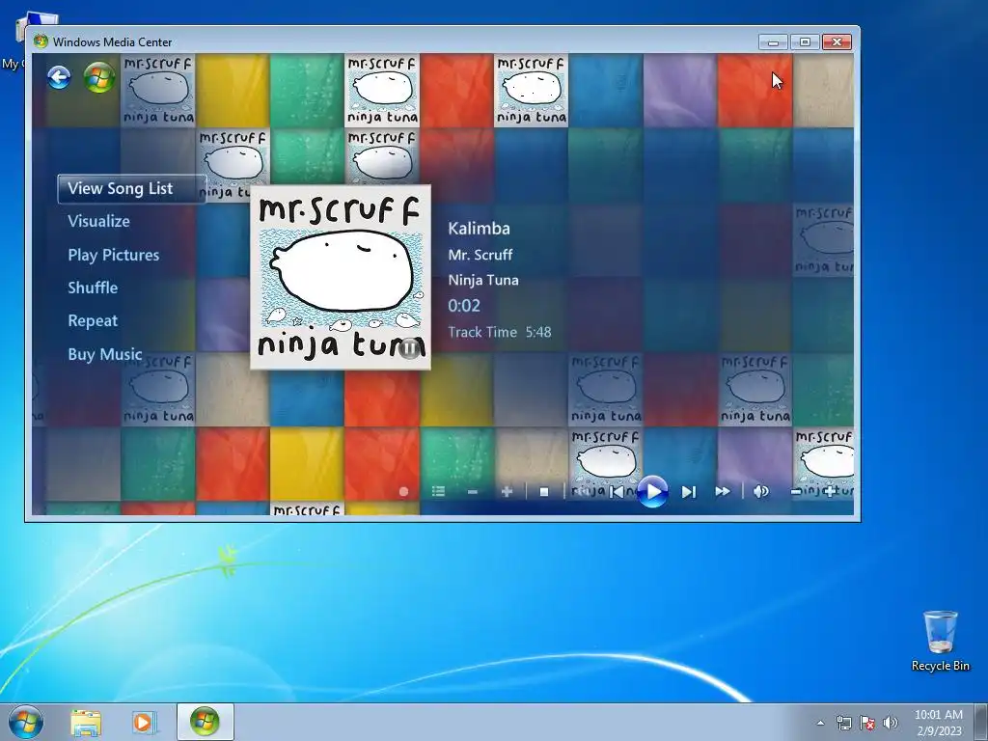Click the large Ninja Tuna album cover
Screen dimensions: 988x741
(x=341, y=277)
